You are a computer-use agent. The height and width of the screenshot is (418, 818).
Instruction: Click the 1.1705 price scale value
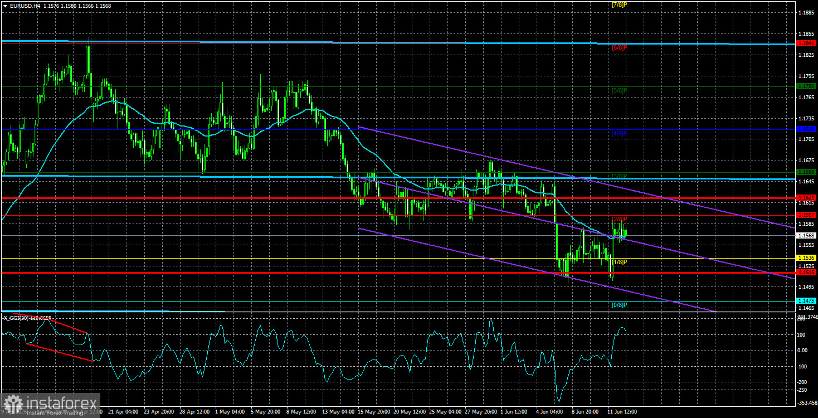[806, 139]
